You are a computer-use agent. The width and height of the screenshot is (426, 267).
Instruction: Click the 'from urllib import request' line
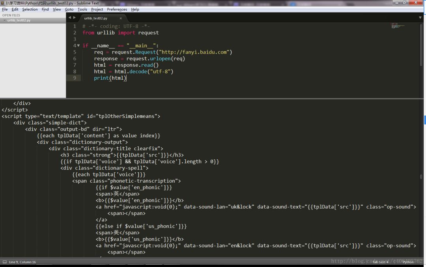point(121,33)
